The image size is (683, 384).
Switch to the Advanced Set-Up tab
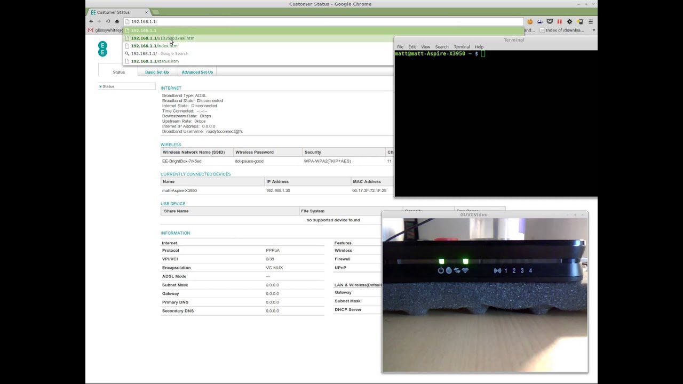click(x=197, y=72)
